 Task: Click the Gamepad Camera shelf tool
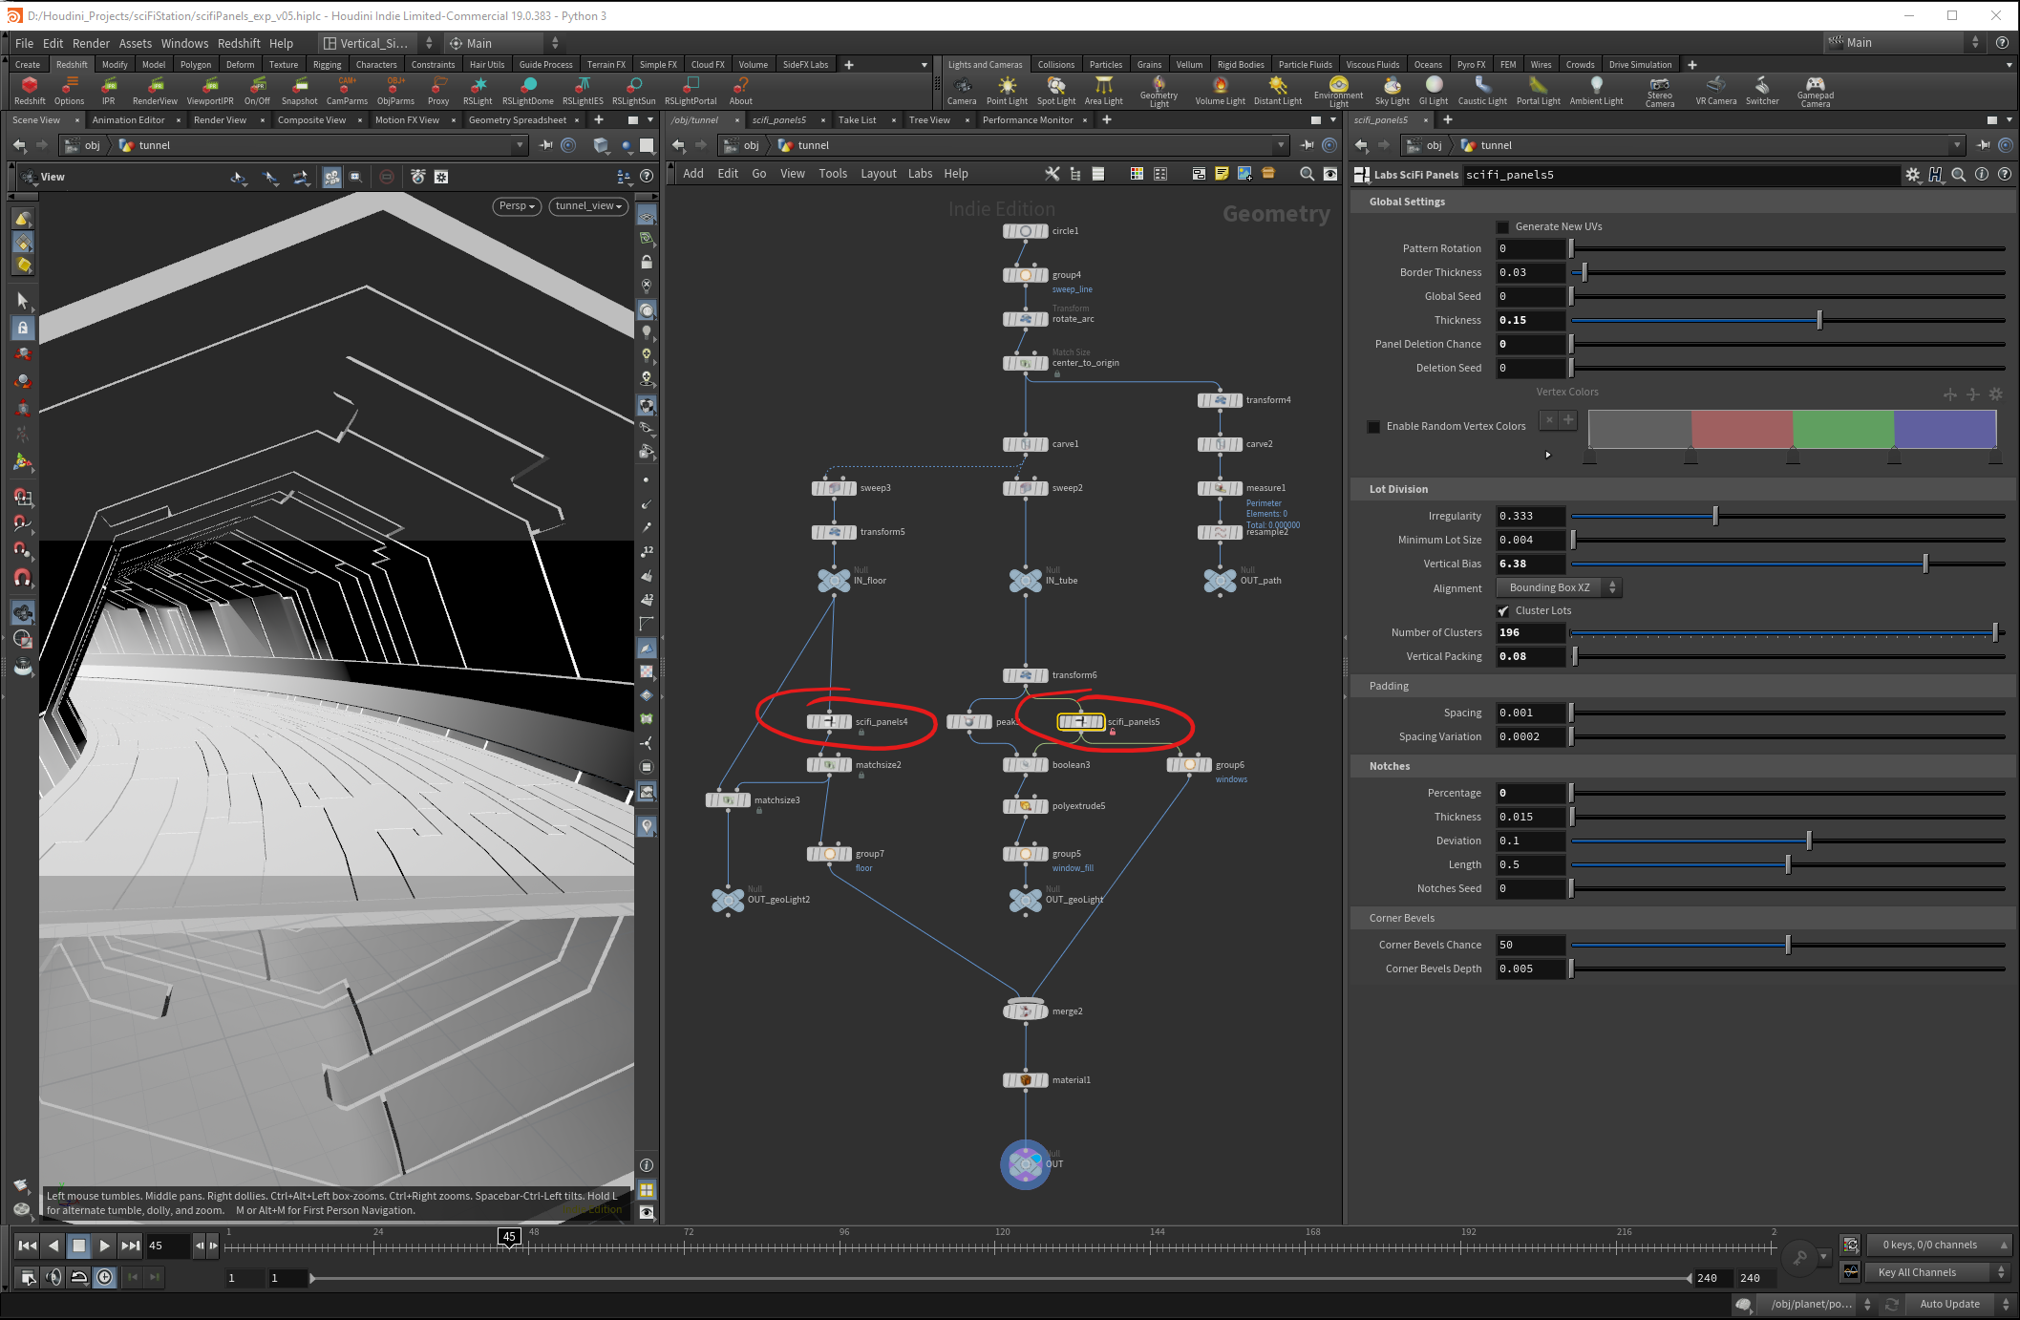click(x=1815, y=92)
